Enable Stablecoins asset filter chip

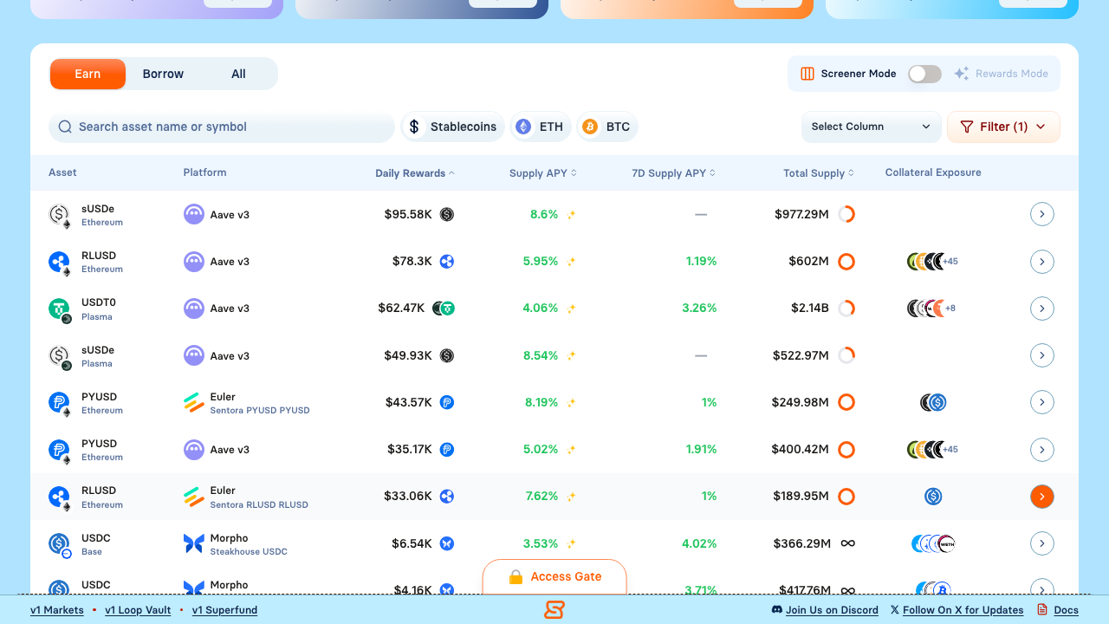point(452,127)
